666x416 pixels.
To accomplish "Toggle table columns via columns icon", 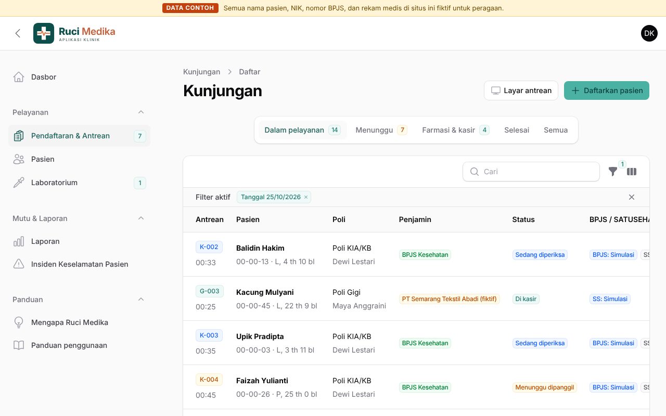I will pyautogui.click(x=632, y=172).
